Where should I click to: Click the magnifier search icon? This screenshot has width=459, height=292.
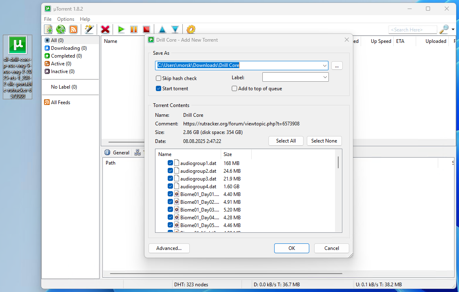(x=444, y=29)
